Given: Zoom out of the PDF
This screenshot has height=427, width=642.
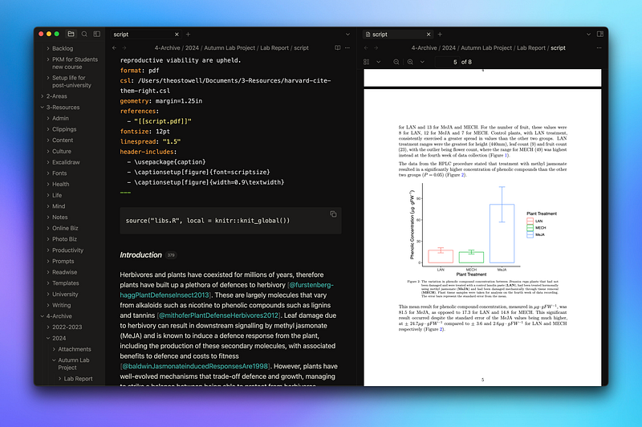Looking at the screenshot, I should tap(396, 62).
